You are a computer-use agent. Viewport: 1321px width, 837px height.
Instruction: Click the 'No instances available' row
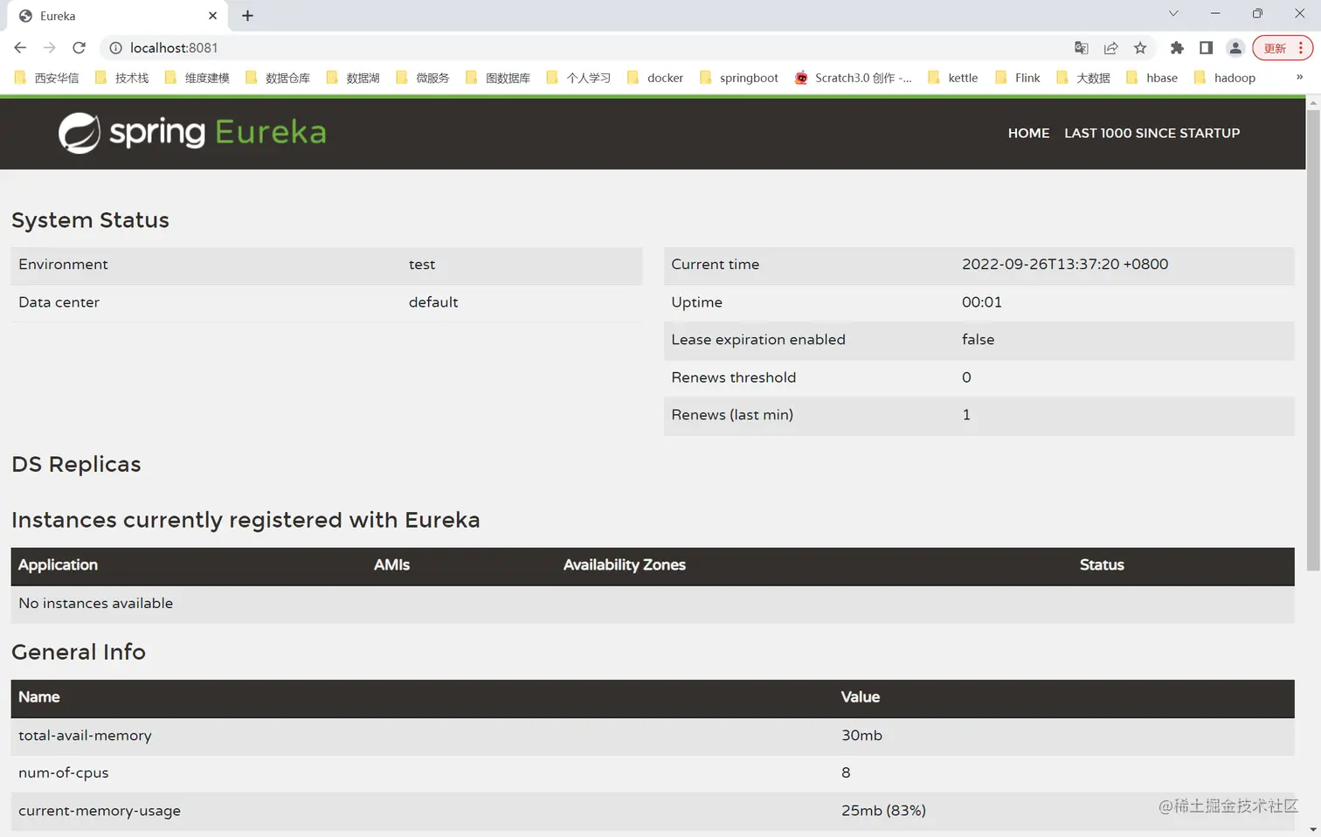click(x=653, y=604)
